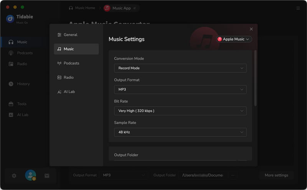The width and height of the screenshot is (307, 190).
Task: Click the Conversion Mode label
Action: point(129,59)
